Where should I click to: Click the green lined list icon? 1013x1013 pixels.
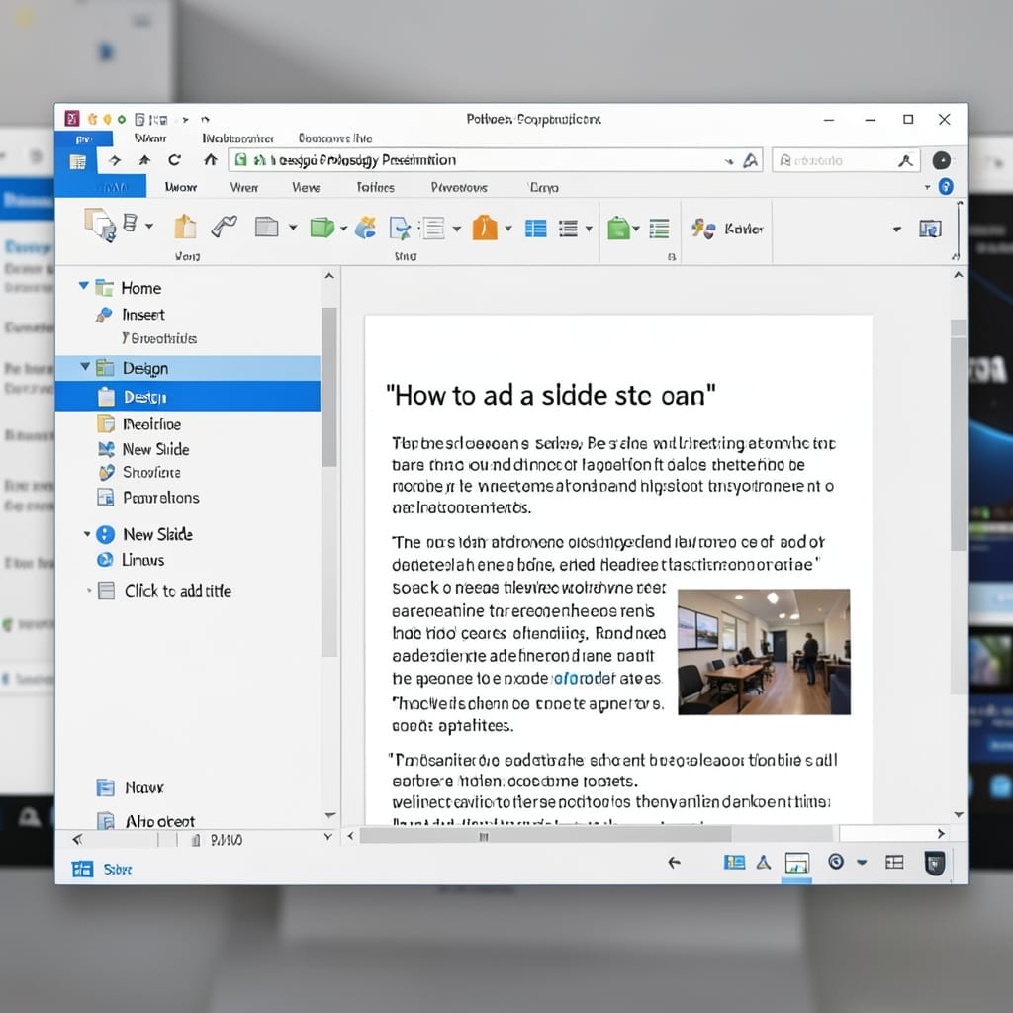click(x=659, y=229)
